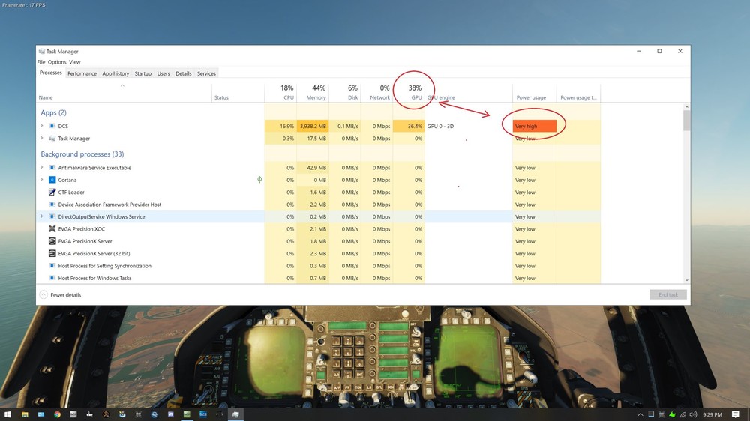Expand the Task Manager process row
Image resolution: width=750 pixels, height=421 pixels.
41,138
